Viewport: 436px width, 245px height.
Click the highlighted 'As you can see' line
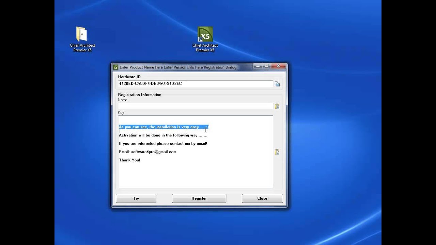(164, 127)
